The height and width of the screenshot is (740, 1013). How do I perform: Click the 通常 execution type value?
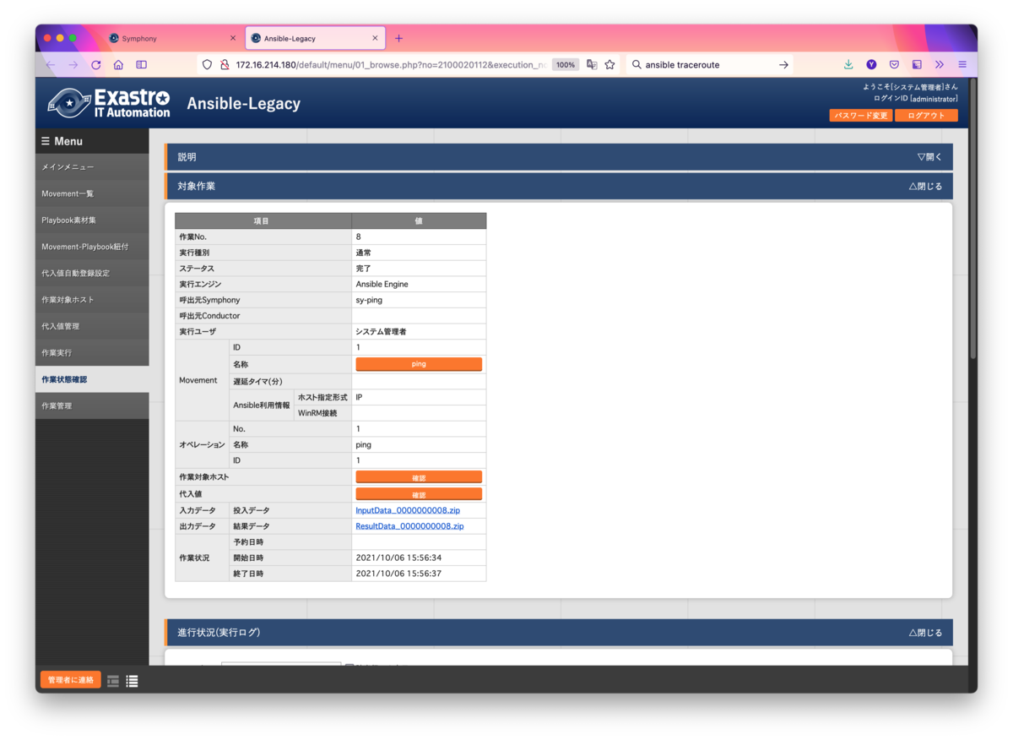363,253
